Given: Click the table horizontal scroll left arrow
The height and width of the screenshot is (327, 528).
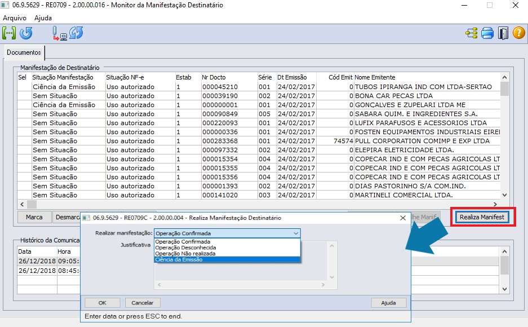Looking at the screenshot, I should click(x=22, y=204).
